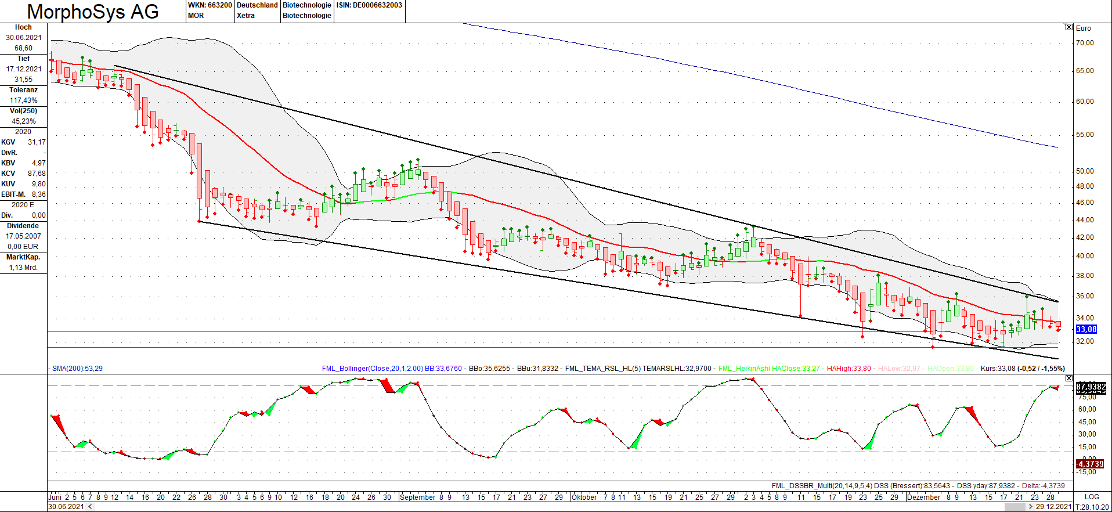This screenshot has width=1112, height=512.
Task: Click the ISIN: DE0006632003 field
Action: (x=369, y=5)
